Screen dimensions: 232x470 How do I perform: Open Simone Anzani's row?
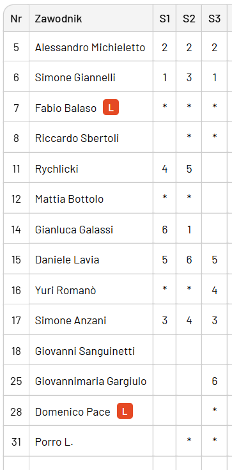(x=118, y=320)
